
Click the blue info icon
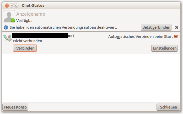(6, 27)
